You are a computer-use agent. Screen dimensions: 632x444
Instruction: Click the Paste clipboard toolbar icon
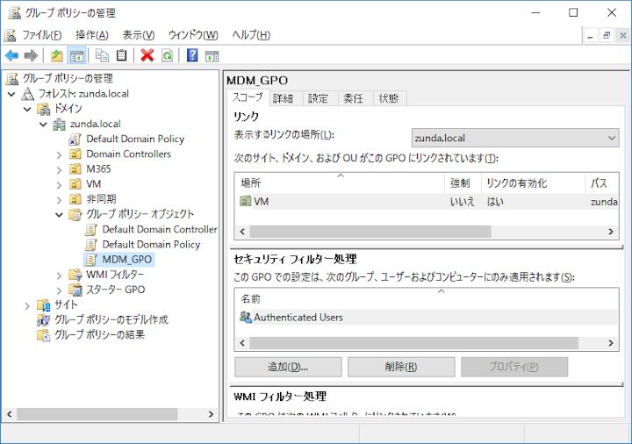121,55
